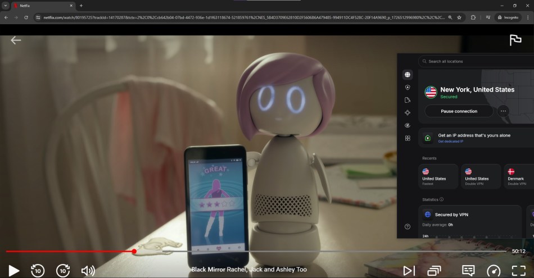Viewport: 534px width, 278px height.
Task: Open playback speed control
Action: tap(494, 271)
